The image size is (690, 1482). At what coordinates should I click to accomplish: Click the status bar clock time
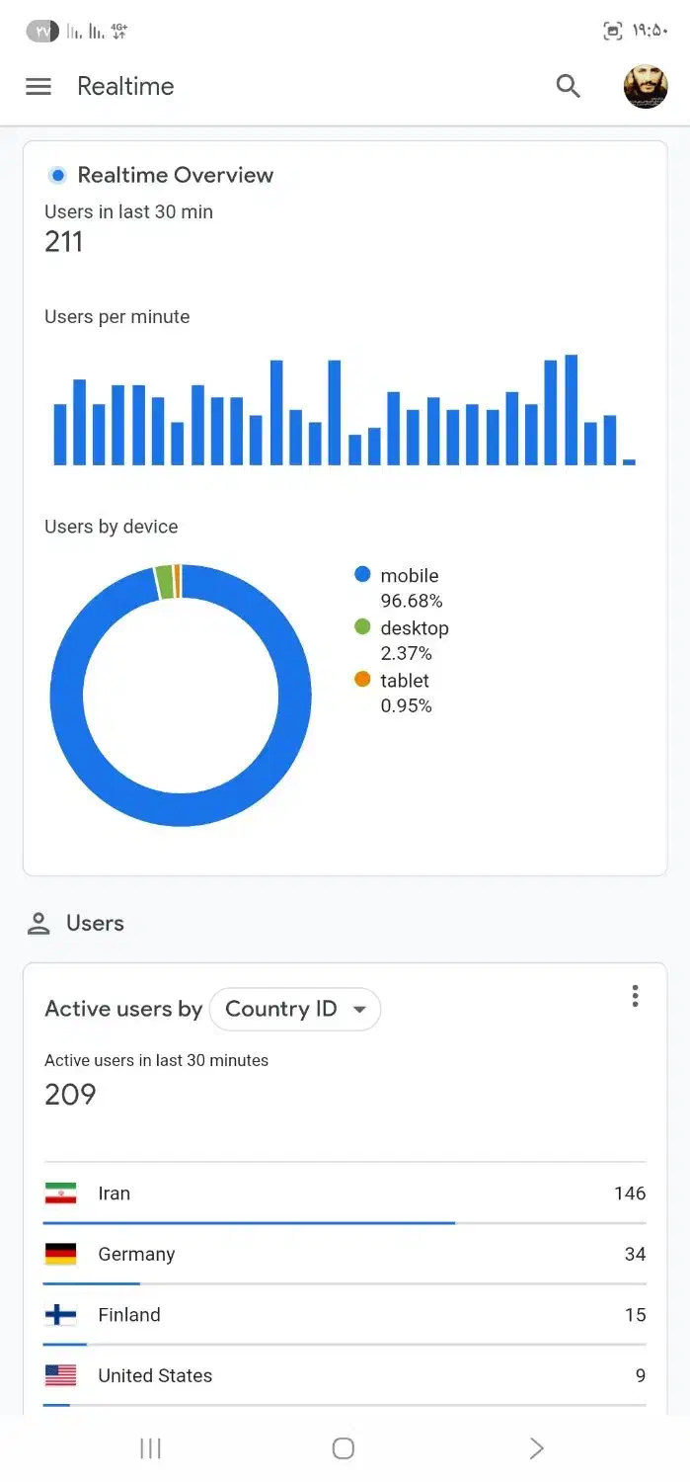tap(651, 31)
